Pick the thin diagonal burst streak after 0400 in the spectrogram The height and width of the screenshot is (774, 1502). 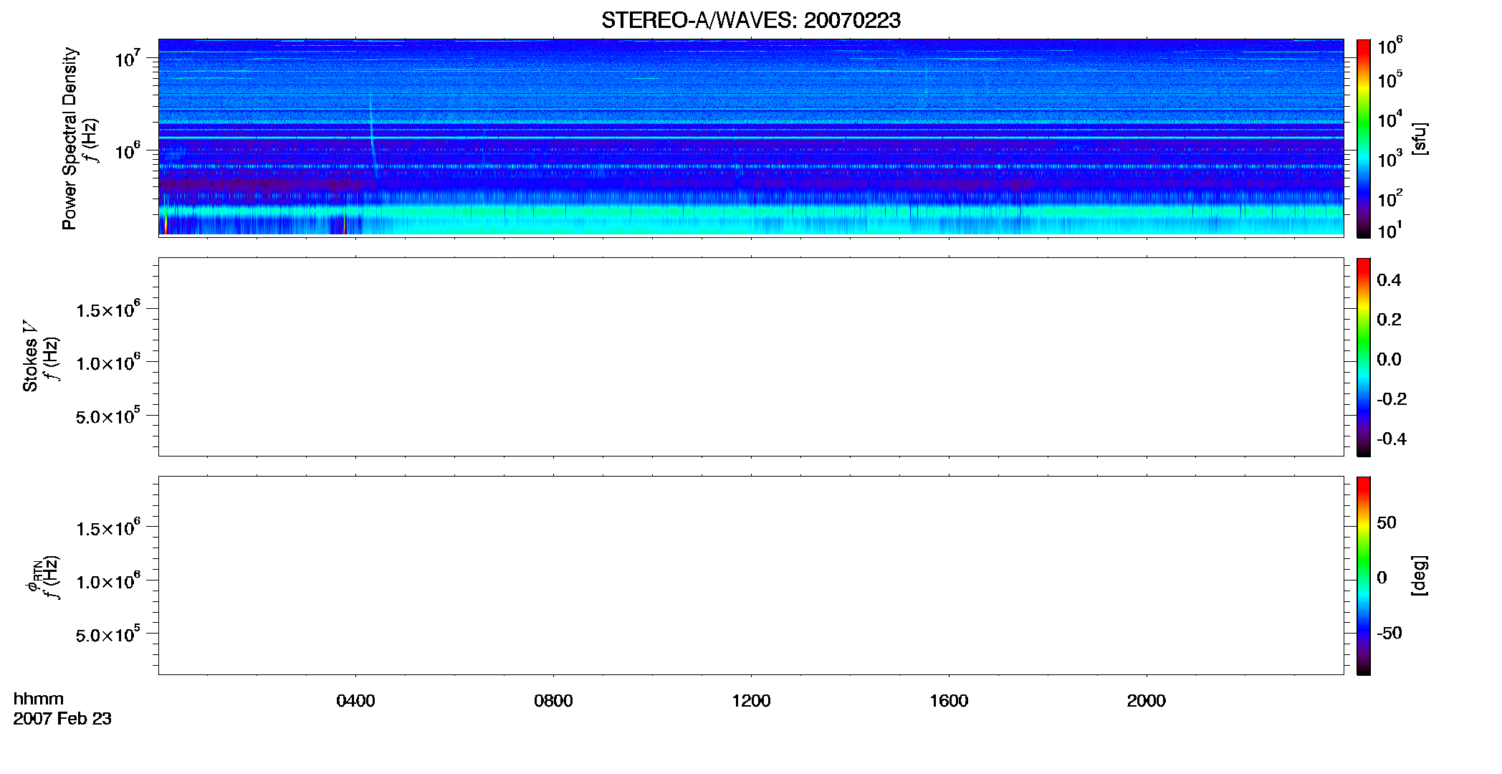[373, 135]
